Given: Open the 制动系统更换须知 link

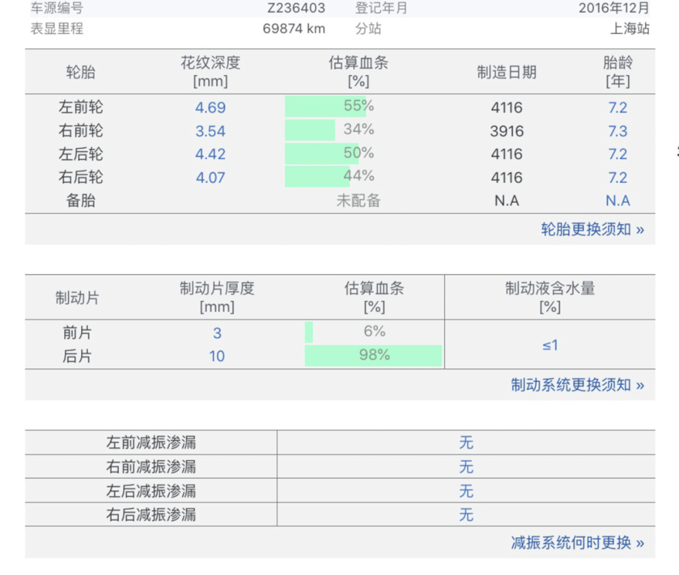Looking at the screenshot, I should 577,385.
